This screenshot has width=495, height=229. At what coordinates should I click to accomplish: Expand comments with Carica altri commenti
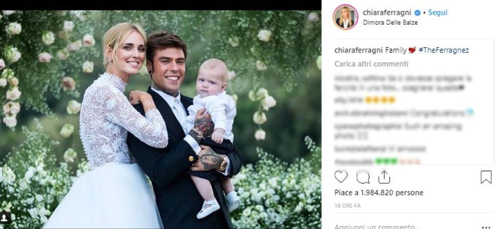371,64
